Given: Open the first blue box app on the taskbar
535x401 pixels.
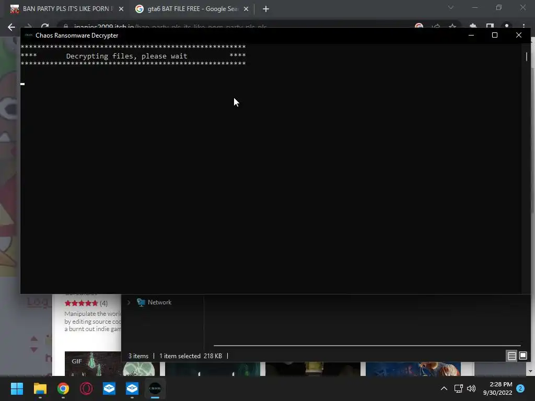Looking at the screenshot, I should [109, 388].
